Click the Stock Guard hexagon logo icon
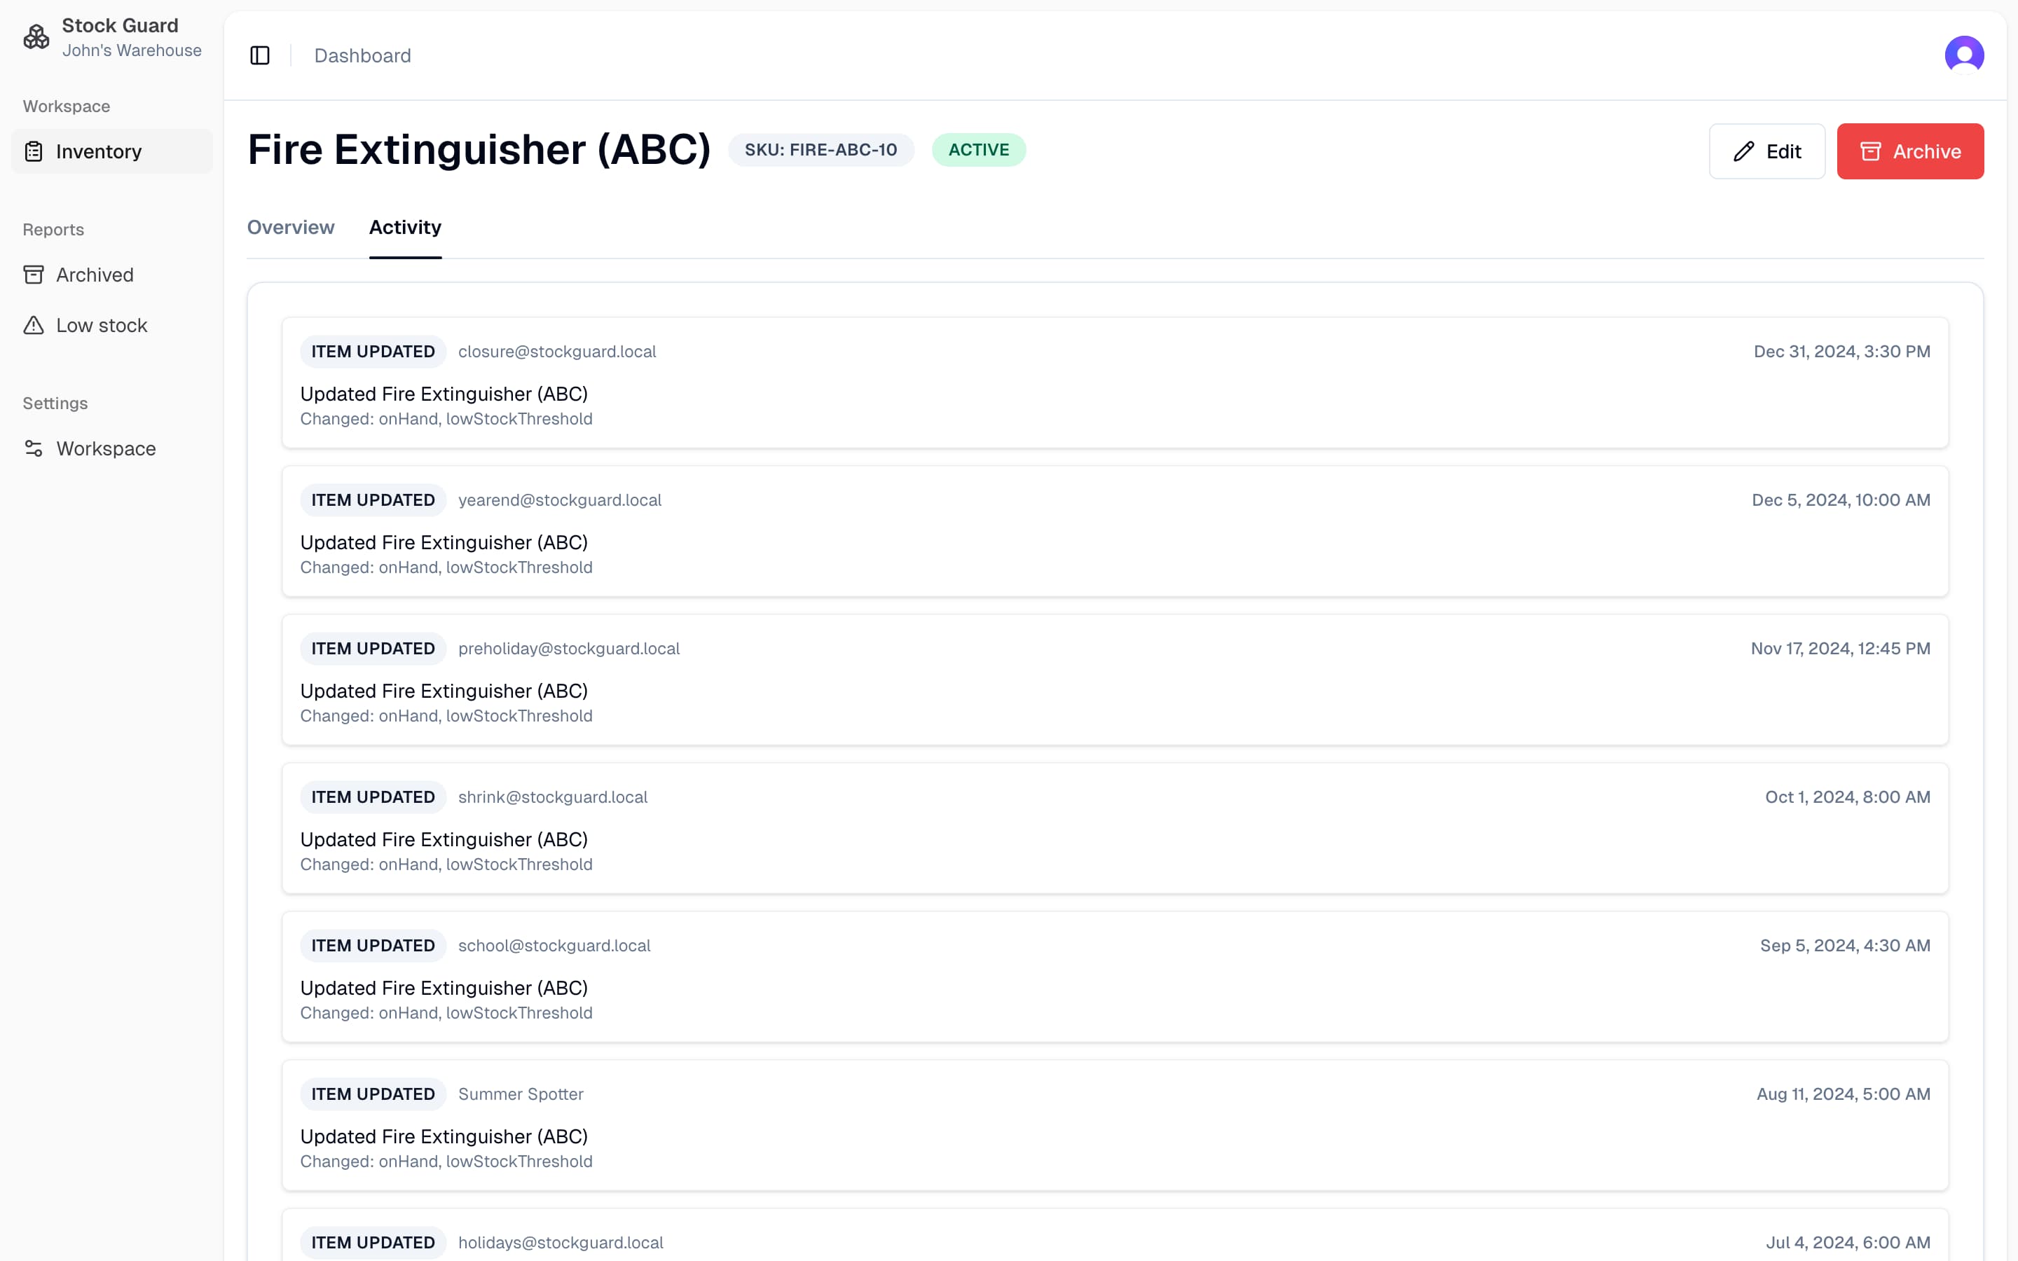This screenshot has height=1261, width=2018. (x=35, y=36)
